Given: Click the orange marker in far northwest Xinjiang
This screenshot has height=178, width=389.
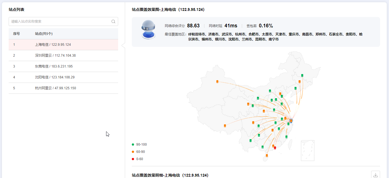Looking at the screenshot, I should pyautogui.click(x=217, y=81).
